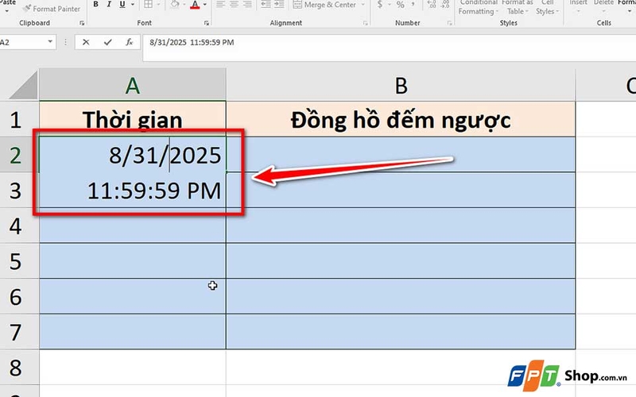The width and height of the screenshot is (636, 397).
Task: Cancel the formula bar entry
Action: 86,42
